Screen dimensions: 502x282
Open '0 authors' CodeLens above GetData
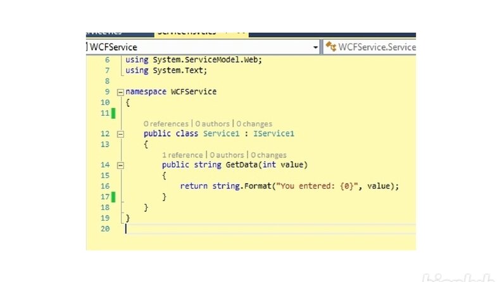point(227,155)
